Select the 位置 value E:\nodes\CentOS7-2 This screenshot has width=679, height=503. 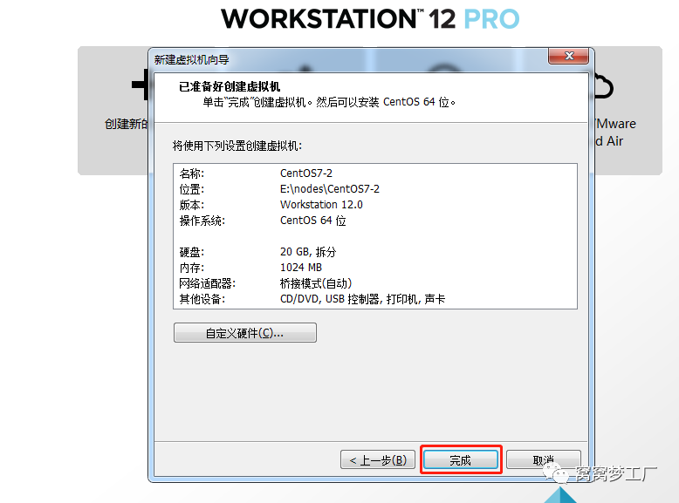(330, 189)
